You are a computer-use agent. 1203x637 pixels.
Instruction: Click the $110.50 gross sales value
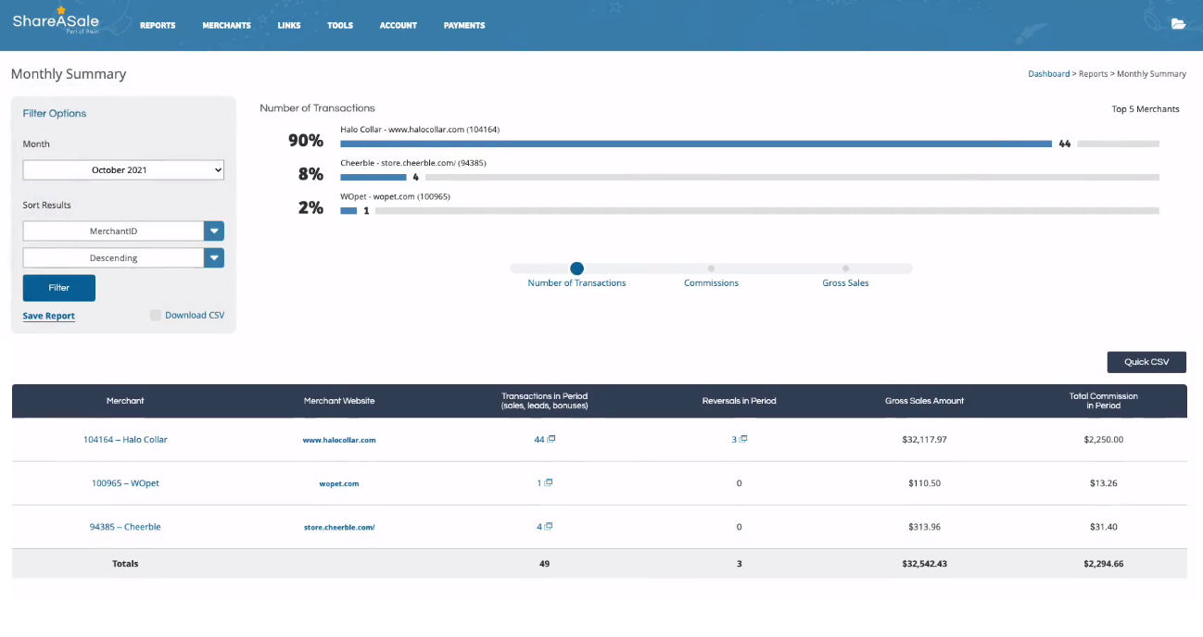[924, 483]
